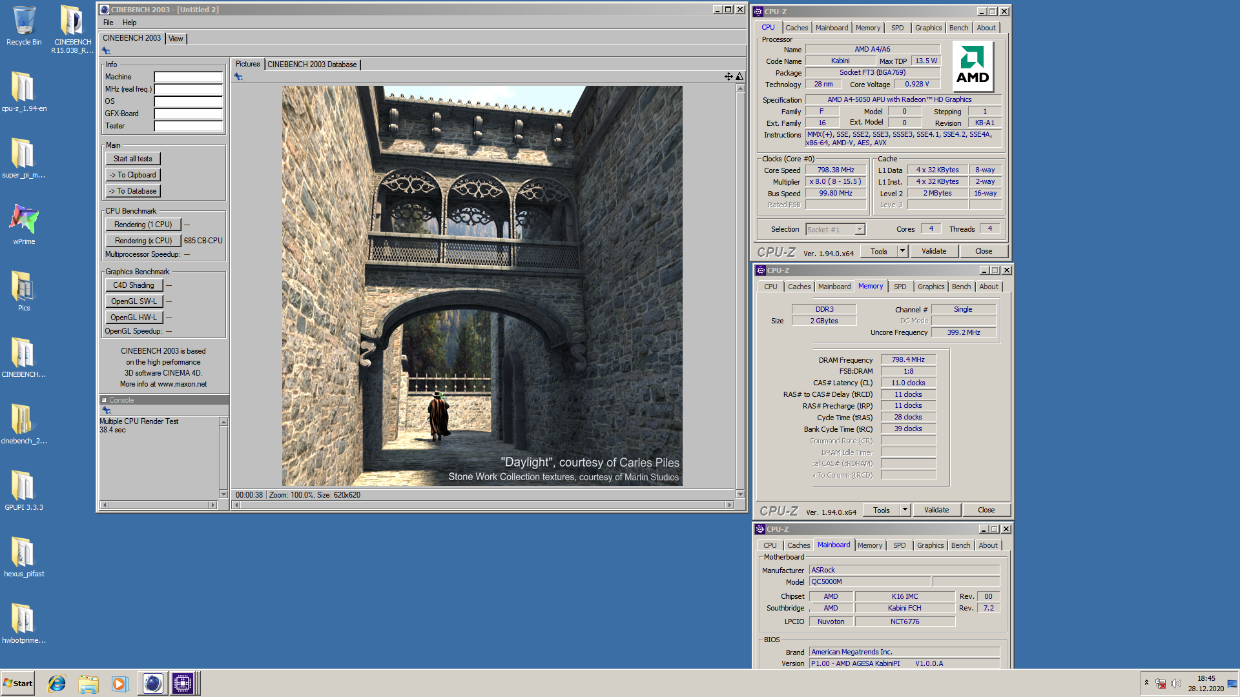Open Windows Media Player from the taskbar
1240x697 pixels.
click(119, 683)
